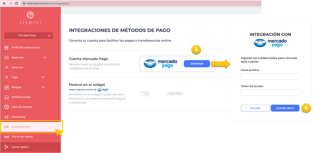Viewport: 314px width, 153px height.
Task: Click the riservi logo in sidebar
Action: coord(30,18)
